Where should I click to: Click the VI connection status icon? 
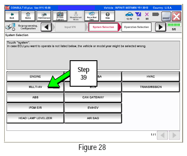(138, 16)
